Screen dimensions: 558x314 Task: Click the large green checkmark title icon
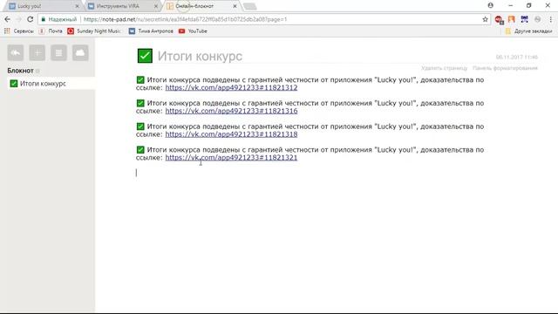(145, 56)
